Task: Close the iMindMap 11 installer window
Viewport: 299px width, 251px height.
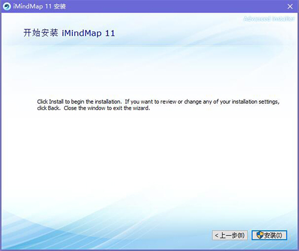Action: [x=290, y=7]
